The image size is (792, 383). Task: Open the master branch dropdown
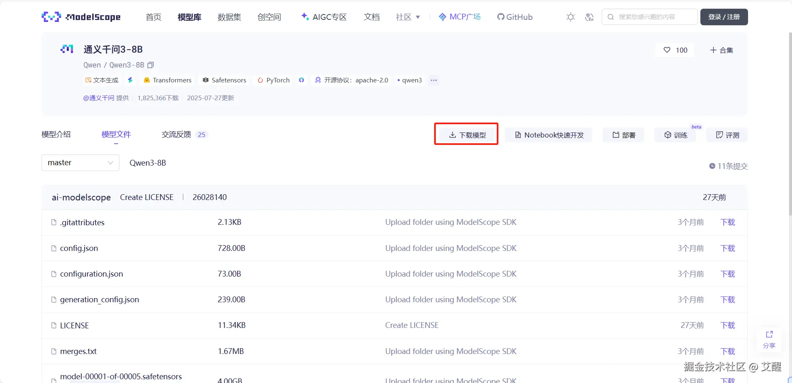[x=80, y=163]
